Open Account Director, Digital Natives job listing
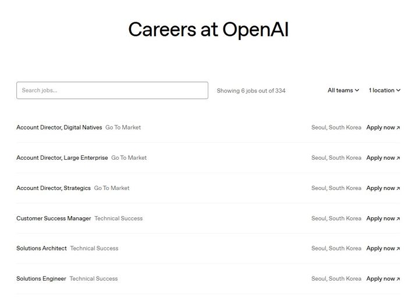Viewport: 419px width, 305px height. (x=59, y=127)
